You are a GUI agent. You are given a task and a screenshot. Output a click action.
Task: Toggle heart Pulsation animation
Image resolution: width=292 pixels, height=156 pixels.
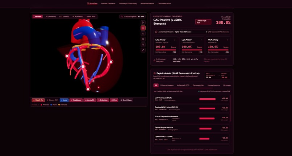click(103, 100)
